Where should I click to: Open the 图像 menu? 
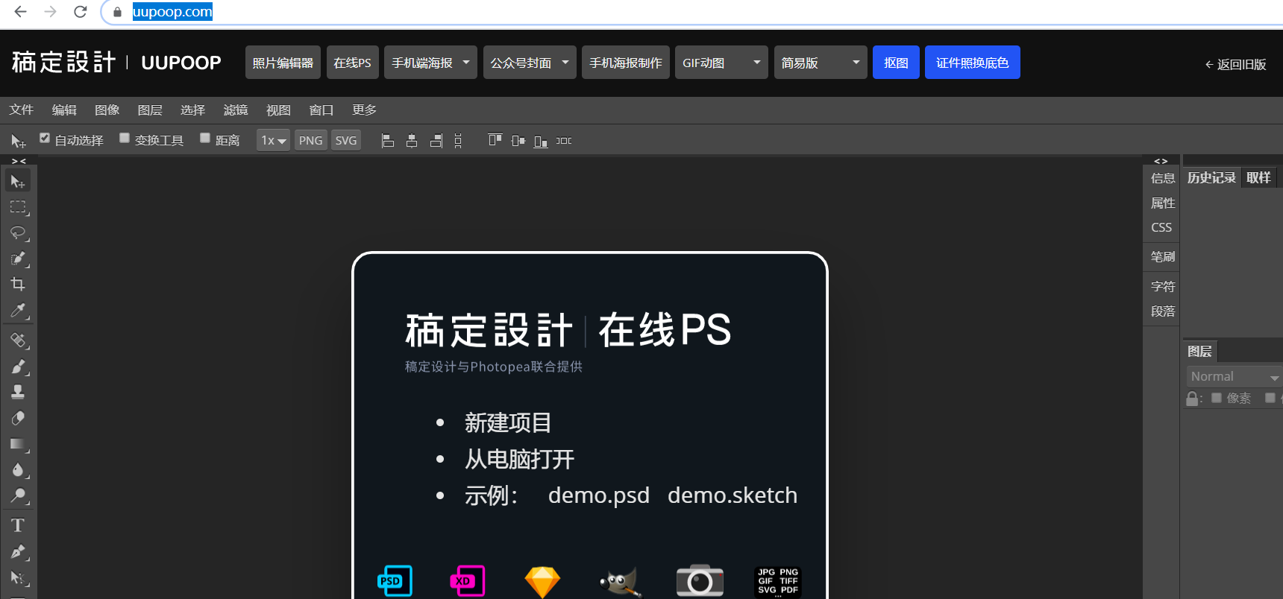click(x=107, y=110)
